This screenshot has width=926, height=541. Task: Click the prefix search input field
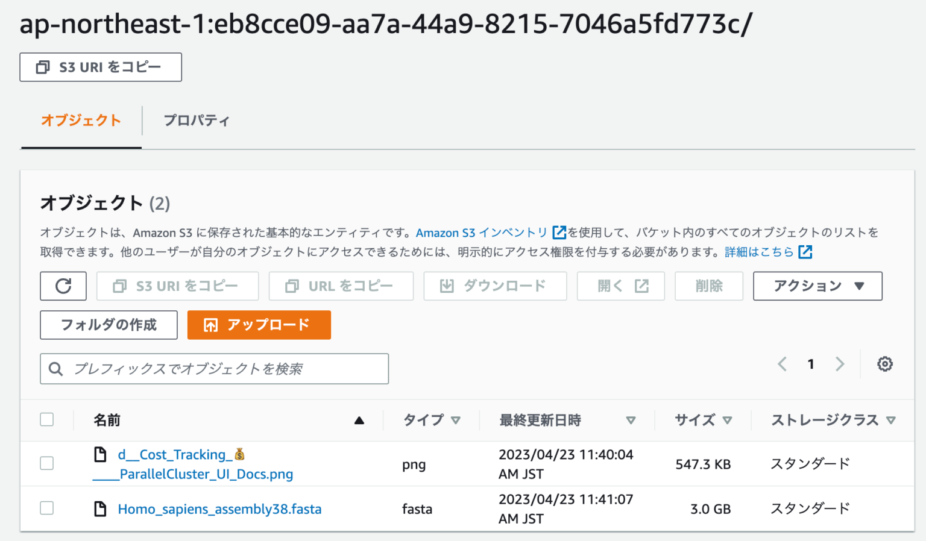coord(214,368)
